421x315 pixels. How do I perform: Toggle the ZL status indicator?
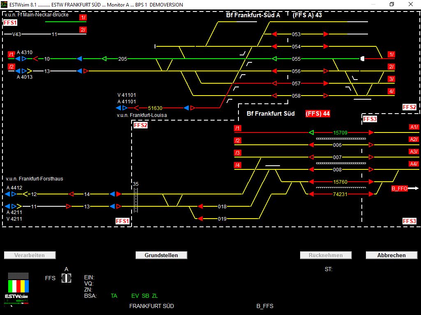(x=155, y=296)
